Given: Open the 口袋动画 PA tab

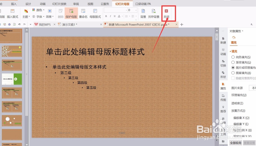Looking at the screenshot, I should 143,4.
